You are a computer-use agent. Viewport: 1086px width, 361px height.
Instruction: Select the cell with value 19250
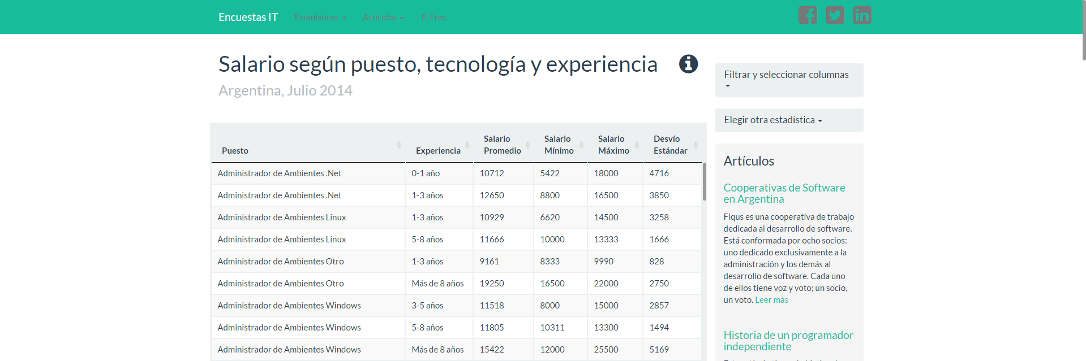point(504,284)
